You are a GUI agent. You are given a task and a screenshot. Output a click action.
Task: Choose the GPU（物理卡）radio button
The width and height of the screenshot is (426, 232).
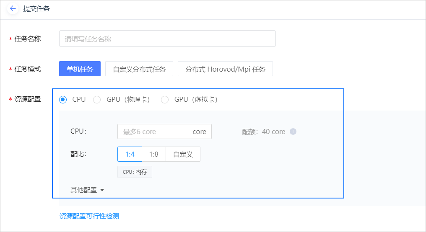click(97, 100)
